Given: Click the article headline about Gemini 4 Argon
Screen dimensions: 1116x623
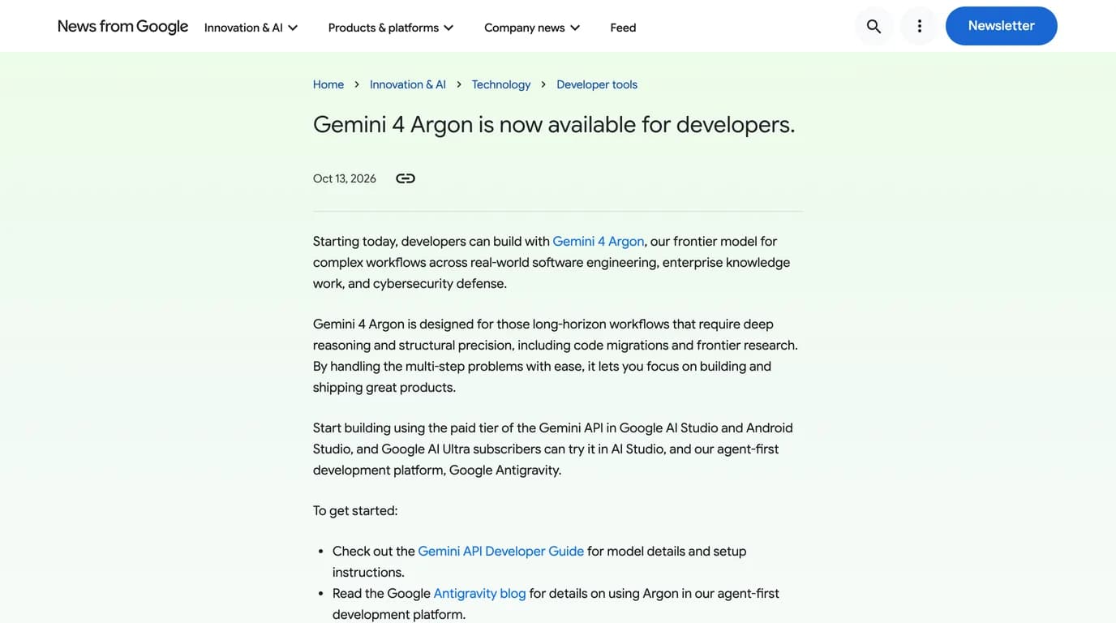Looking at the screenshot, I should click(554, 124).
